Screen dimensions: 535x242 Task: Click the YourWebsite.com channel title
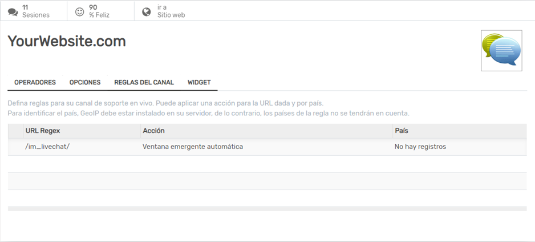pos(67,42)
